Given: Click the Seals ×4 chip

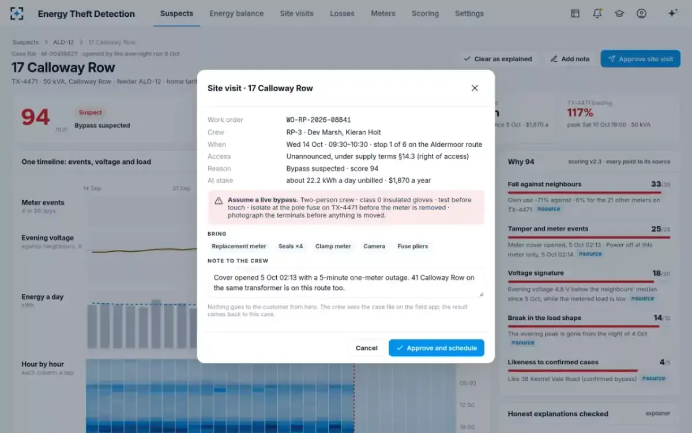Looking at the screenshot, I should [x=291, y=247].
